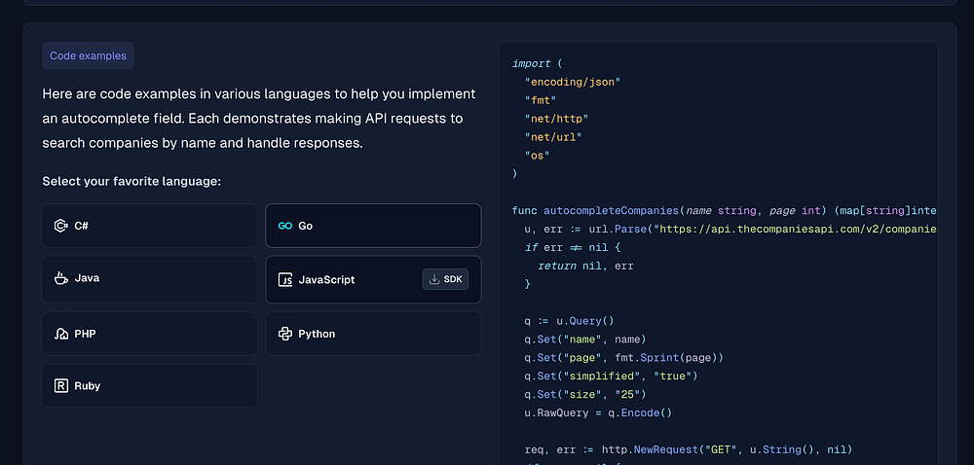Click the "encoding/json" import line
Screen dimensions: 974x465
coord(572,82)
